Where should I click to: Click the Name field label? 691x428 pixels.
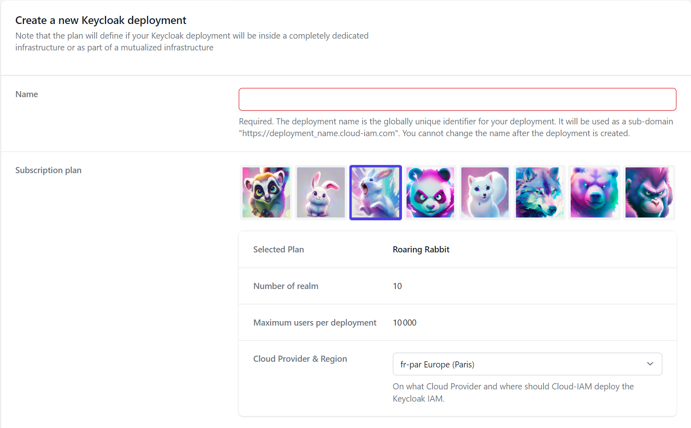coord(26,94)
